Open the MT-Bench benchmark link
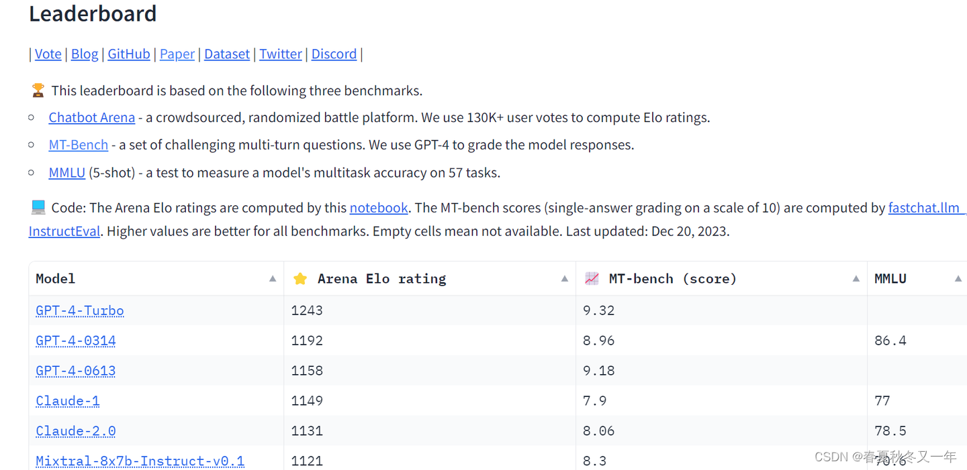This screenshot has width=967, height=470. 79,145
